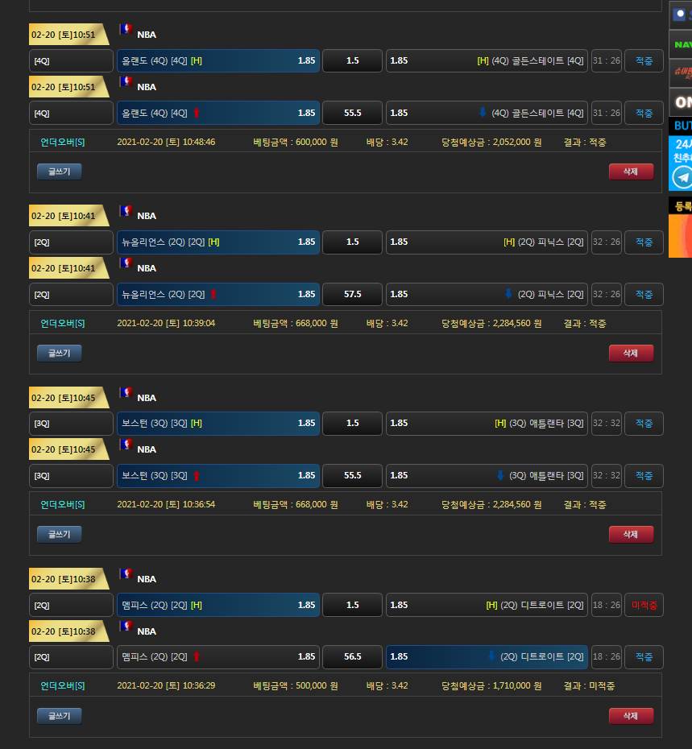The width and height of the screenshot is (692, 749).
Task: Click the Telegram icon in the sidebar banner
Action: [682, 176]
